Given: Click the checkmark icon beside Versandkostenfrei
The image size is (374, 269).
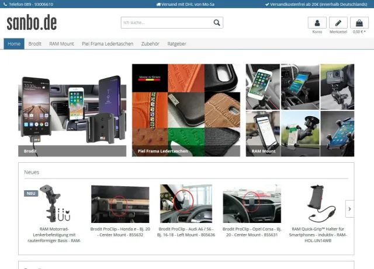Looking at the screenshot, I should [x=267, y=4].
